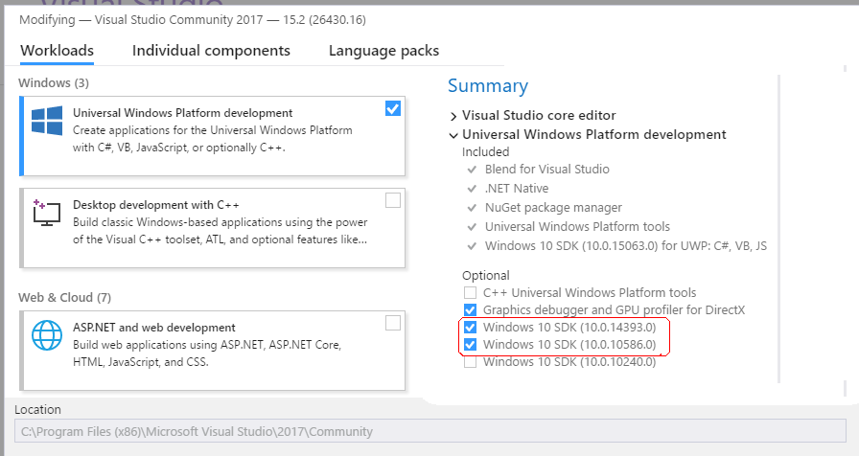This screenshot has width=859, height=456.
Task: Uncheck Universal Windows Platform development workload checkbox
Action: (393, 108)
